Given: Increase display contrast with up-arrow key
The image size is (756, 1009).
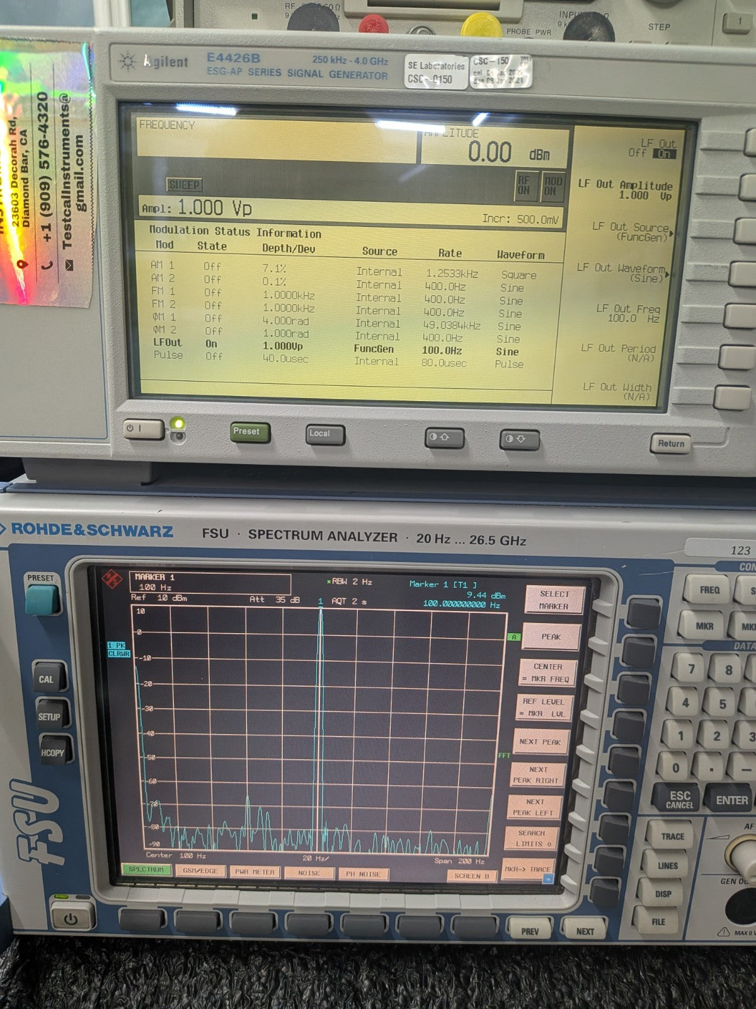Looking at the screenshot, I should [444, 438].
